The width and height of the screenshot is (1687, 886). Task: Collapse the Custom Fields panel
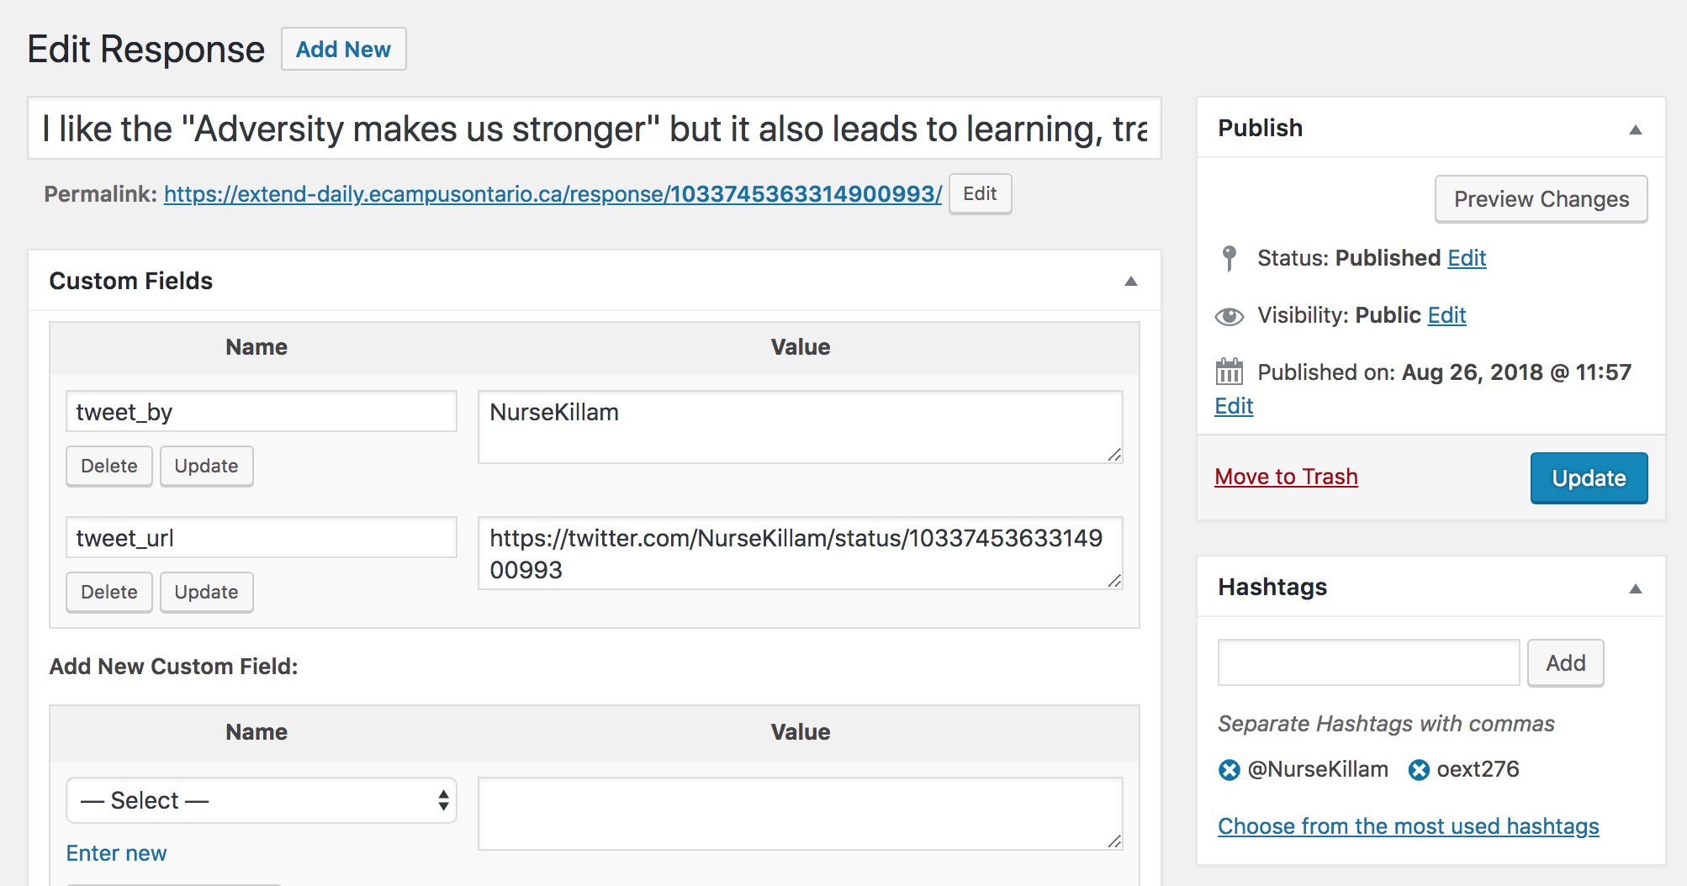point(1131,281)
